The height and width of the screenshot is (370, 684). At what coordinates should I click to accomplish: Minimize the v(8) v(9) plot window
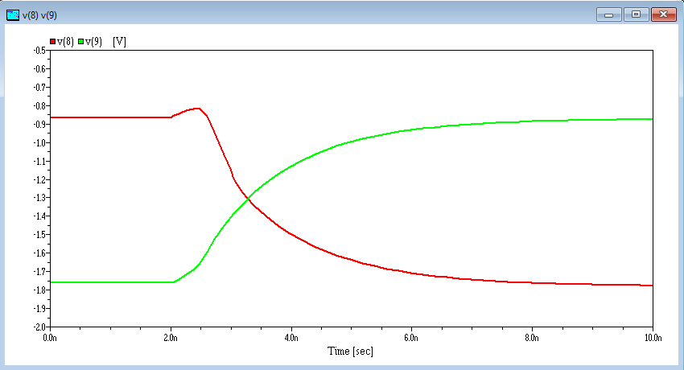[x=609, y=14]
